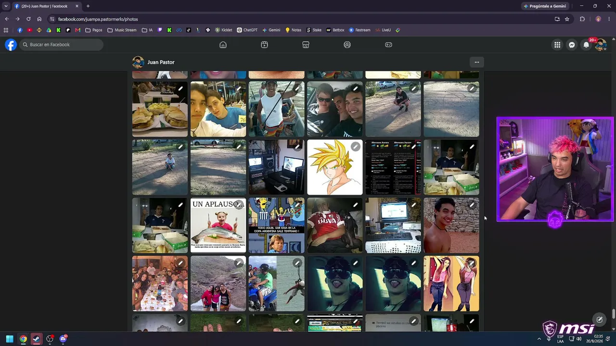Edit the Goku drawing photo
Viewport: 616px width, 346px height.
(355, 147)
